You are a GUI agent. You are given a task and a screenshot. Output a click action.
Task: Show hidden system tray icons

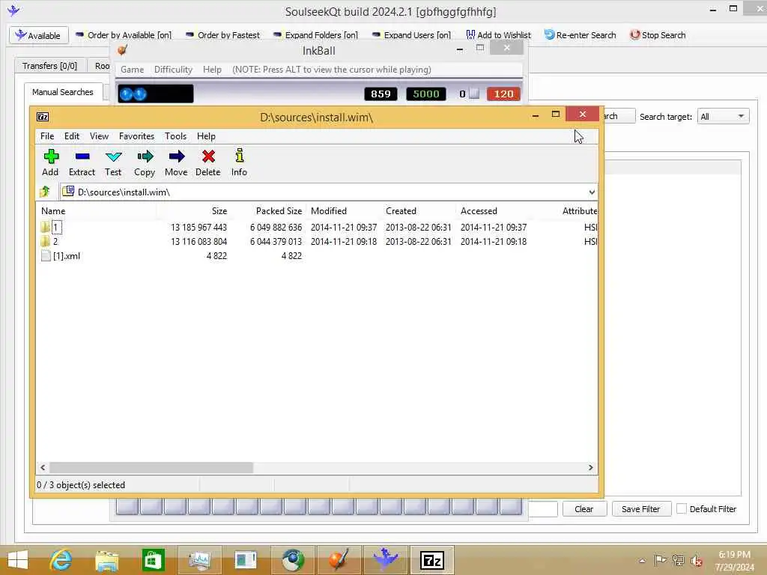642,560
